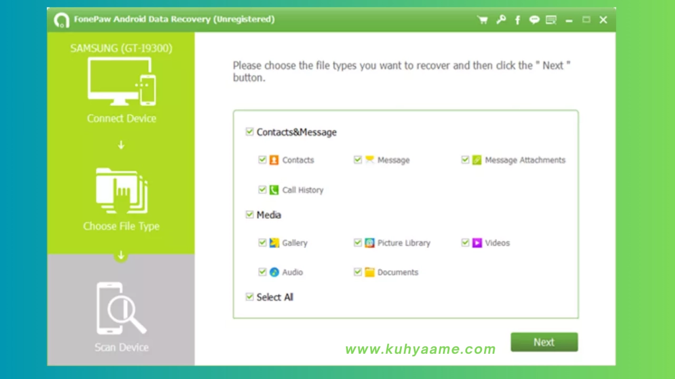675x379 pixels.
Task: Click the purple Videos play icon
Action: coord(477,243)
